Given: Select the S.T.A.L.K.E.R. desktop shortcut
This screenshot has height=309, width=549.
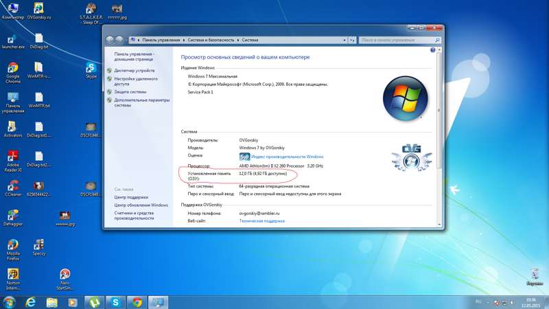Looking at the screenshot, I should click(91, 14).
